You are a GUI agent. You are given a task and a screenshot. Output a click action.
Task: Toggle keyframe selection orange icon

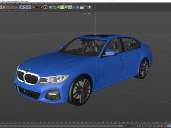(x=166, y=126)
